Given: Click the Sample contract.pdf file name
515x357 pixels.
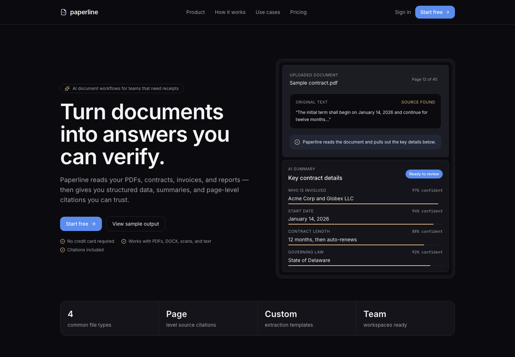Looking at the screenshot, I should point(314,83).
